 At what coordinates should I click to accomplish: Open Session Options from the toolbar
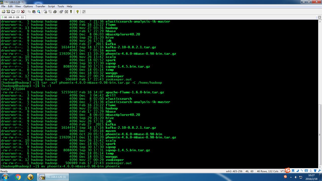[61, 12]
